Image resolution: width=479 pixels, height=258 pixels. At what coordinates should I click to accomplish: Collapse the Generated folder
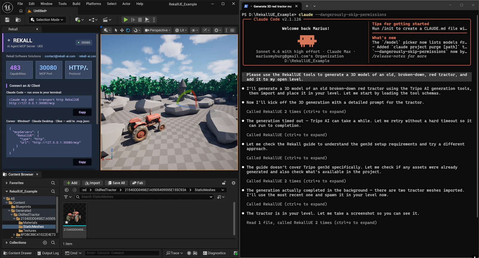[9, 211]
